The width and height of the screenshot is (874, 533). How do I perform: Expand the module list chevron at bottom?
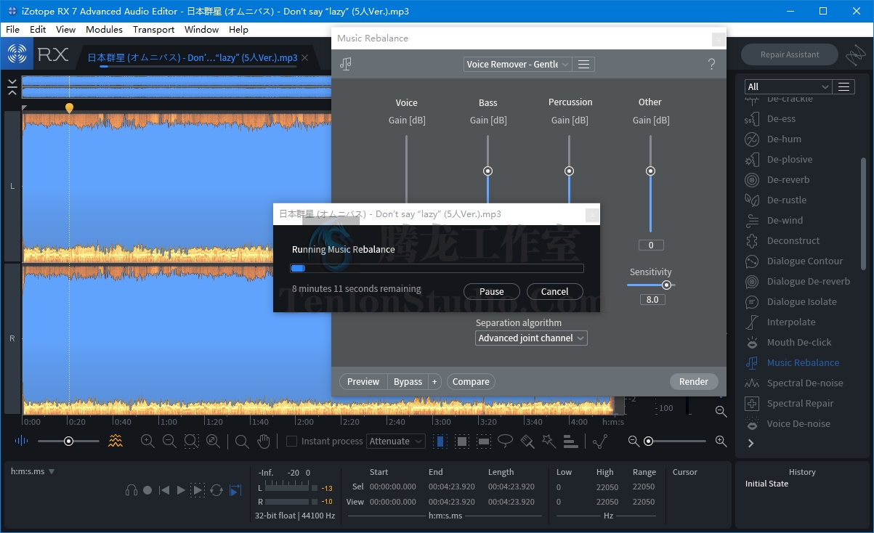(x=751, y=443)
